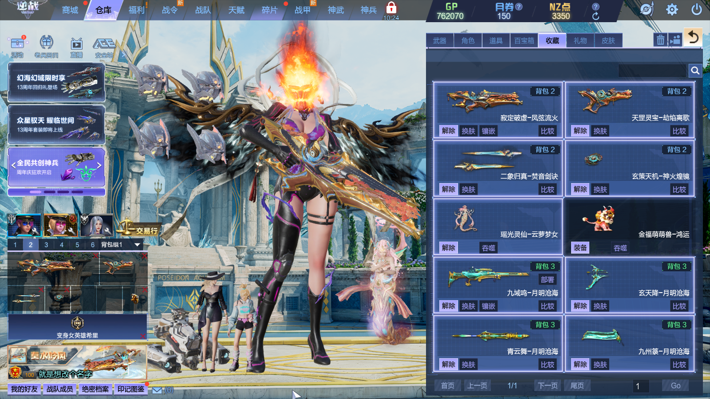Switch to the 百宝箱 tab

pyautogui.click(x=524, y=41)
